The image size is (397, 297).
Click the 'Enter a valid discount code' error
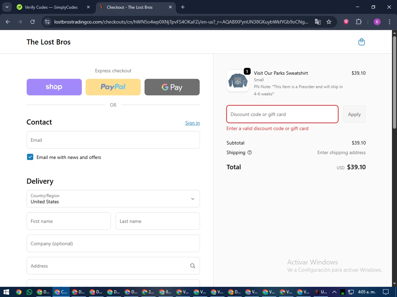[267, 128]
